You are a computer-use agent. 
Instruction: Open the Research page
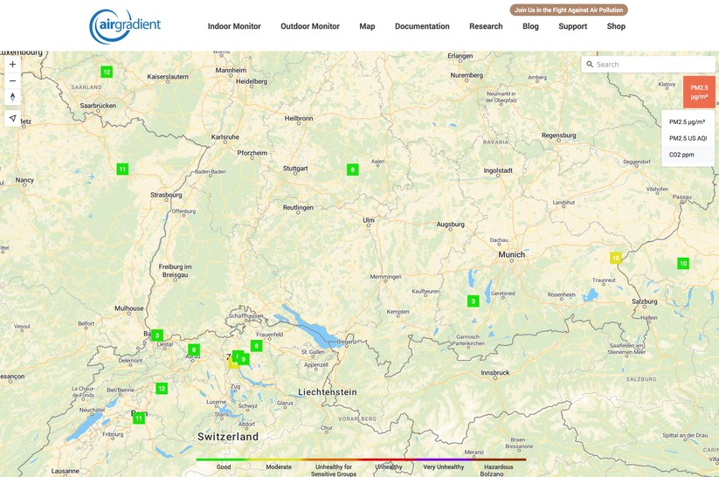486,26
